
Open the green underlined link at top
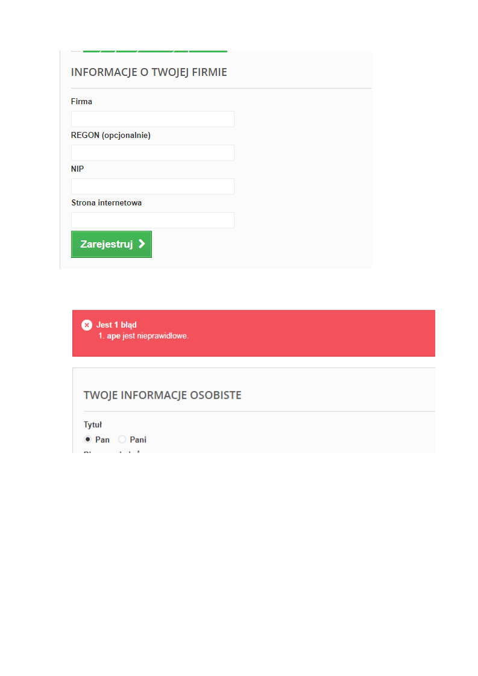click(x=155, y=51)
